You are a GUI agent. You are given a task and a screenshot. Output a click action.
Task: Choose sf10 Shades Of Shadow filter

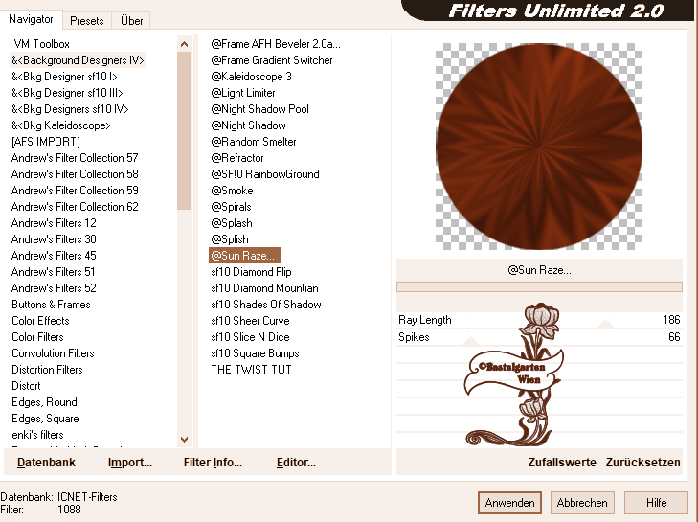(x=266, y=305)
